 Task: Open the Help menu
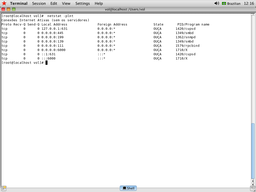tap(98, 3)
